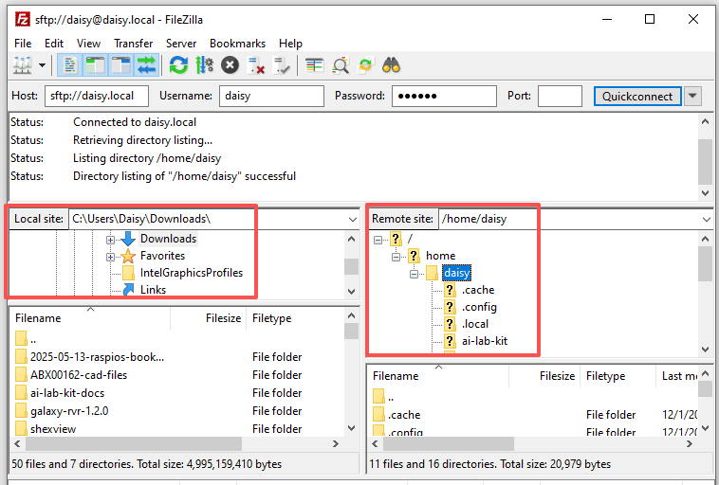The width and height of the screenshot is (719, 485).
Task: Open the View menu
Action: coord(88,44)
